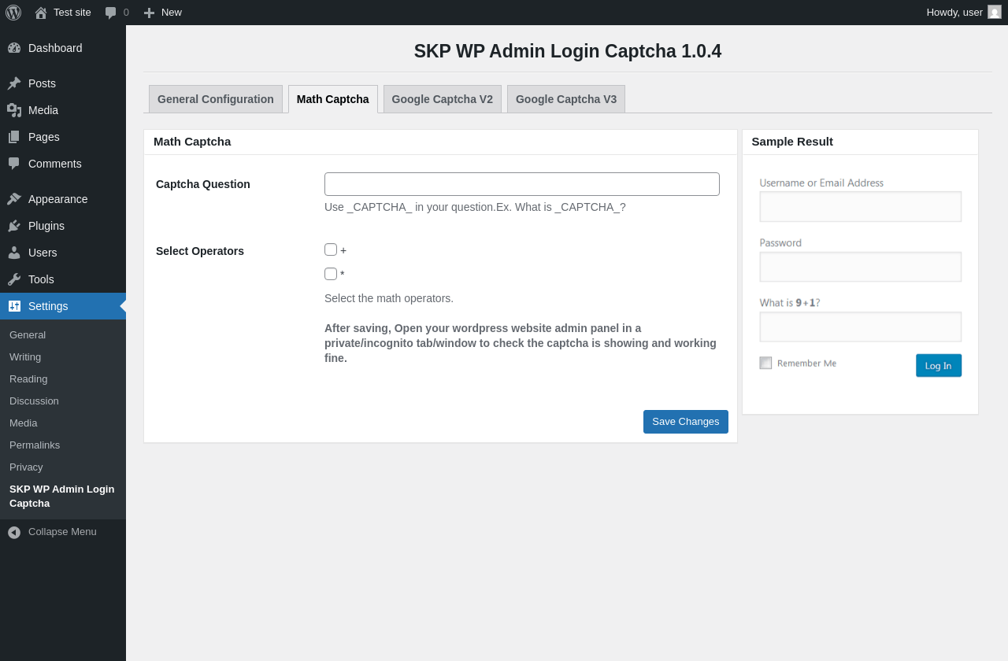The width and height of the screenshot is (1008, 661).
Task: Click the plus icon beside New
Action: (x=149, y=13)
